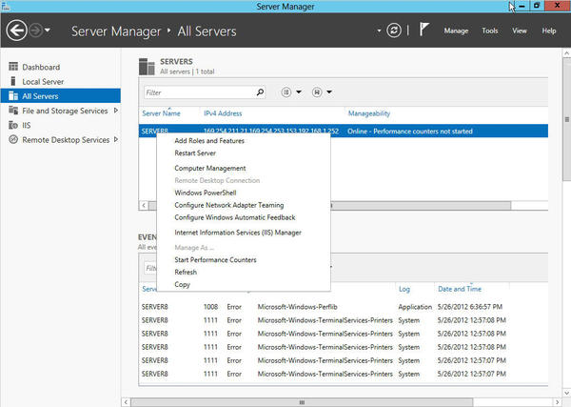571x407 pixels.
Task: Expand File and Storage Services arrow
Action: click(115, 111)
